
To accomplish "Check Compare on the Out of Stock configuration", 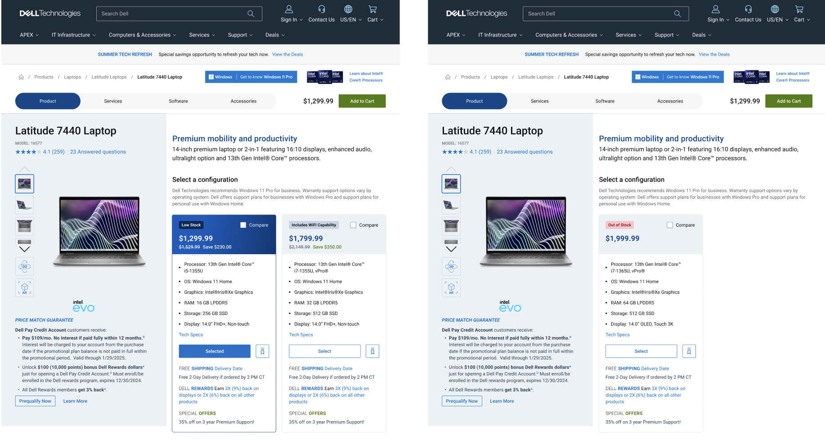I will point(670,225).
